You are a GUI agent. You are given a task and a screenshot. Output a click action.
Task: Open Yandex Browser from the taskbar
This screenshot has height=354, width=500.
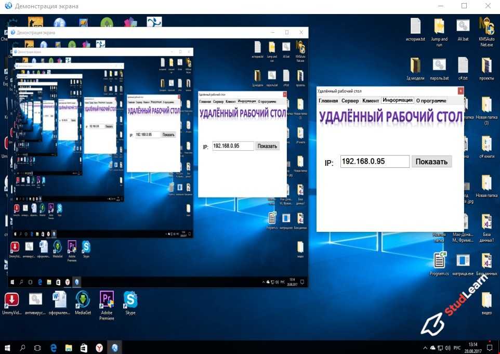click(x=99, y=348)
